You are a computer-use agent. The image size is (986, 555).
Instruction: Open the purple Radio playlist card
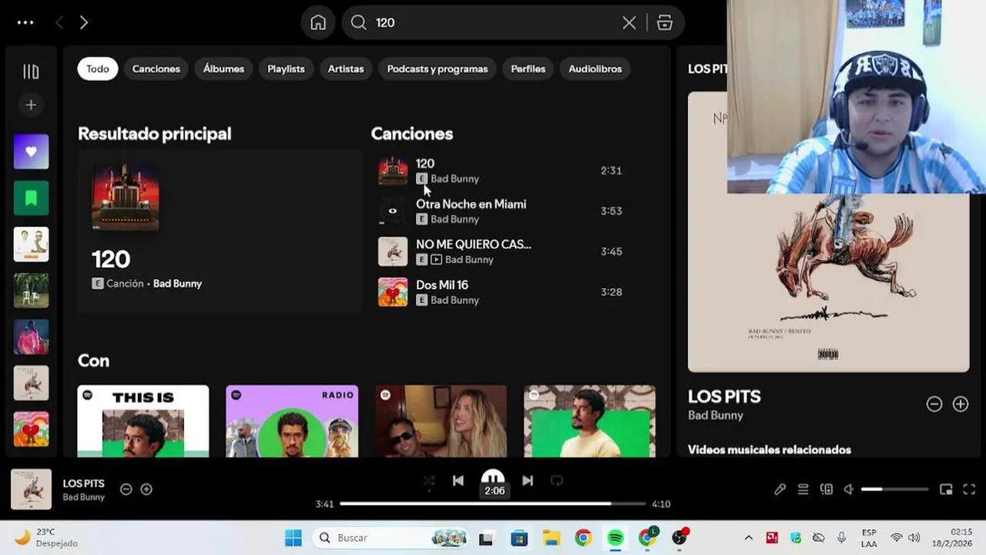(292, 421)
